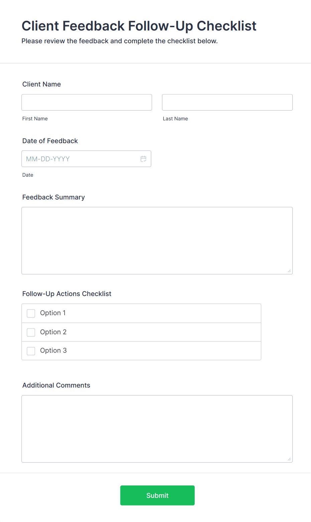Viewport: 311px width, 522px height.
Task: Click the "Date of Feedback" label
Action: tap(50, 141)
